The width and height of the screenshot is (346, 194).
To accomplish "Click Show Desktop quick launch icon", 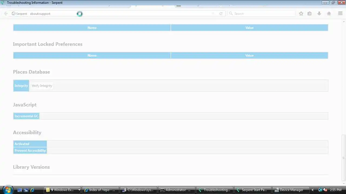I will [x=19, y=190].
